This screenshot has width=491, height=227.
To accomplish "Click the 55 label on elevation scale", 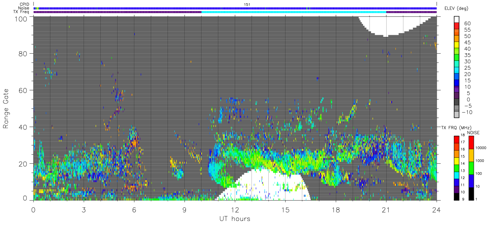I will coord(467,30).
